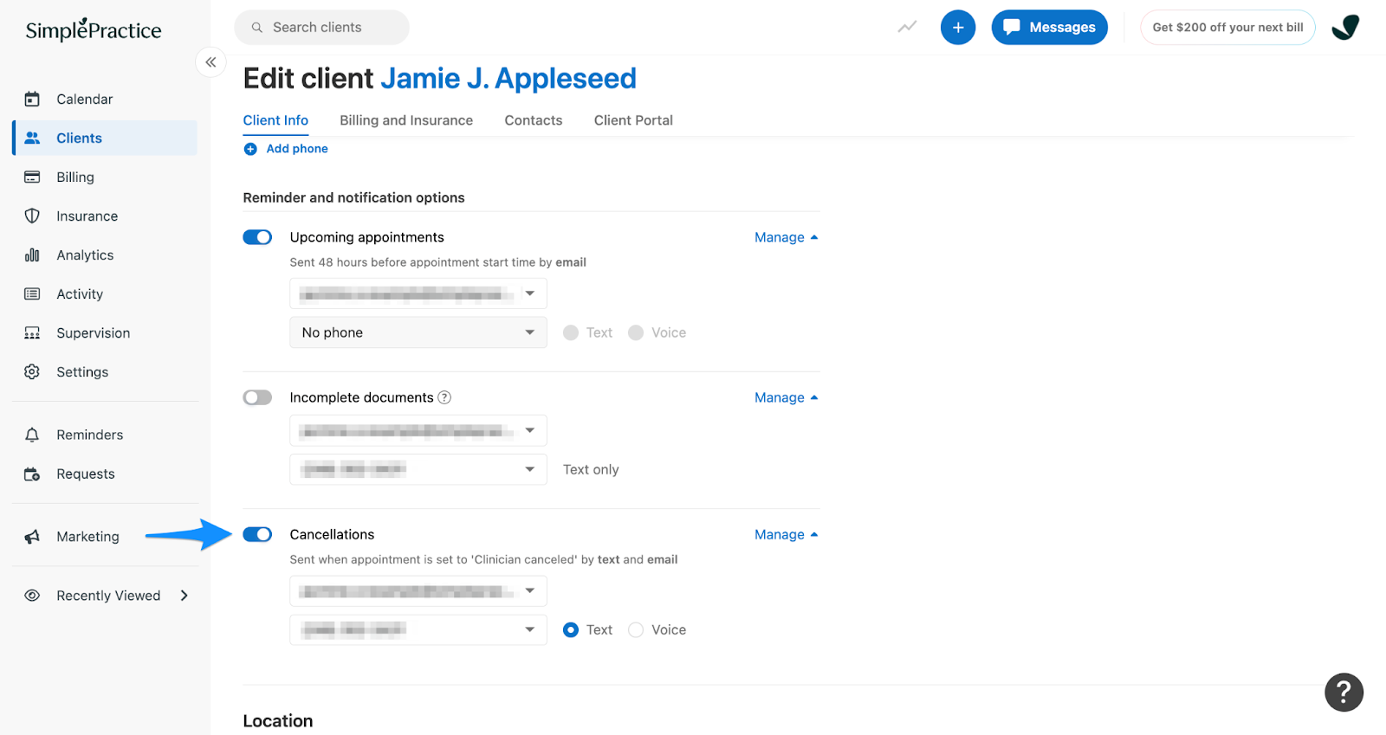Select Text radio for Upcoming appointments
Screen dimensions: 1386x735
571,332
